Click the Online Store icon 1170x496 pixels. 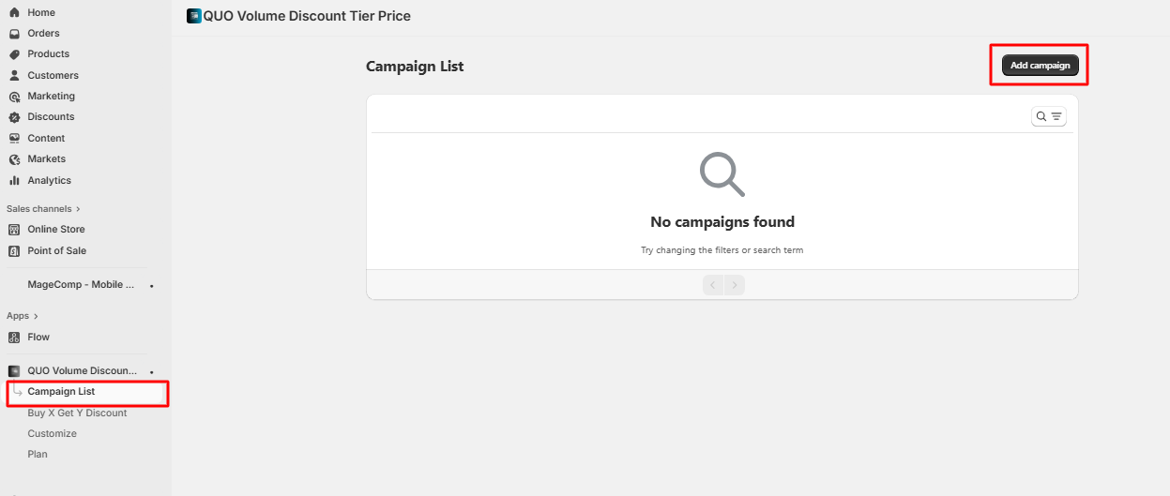click(14, 230)
